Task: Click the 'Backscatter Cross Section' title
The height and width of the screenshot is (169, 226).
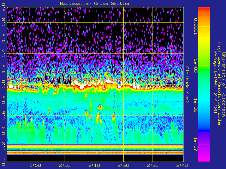Action: coord(95,4)
